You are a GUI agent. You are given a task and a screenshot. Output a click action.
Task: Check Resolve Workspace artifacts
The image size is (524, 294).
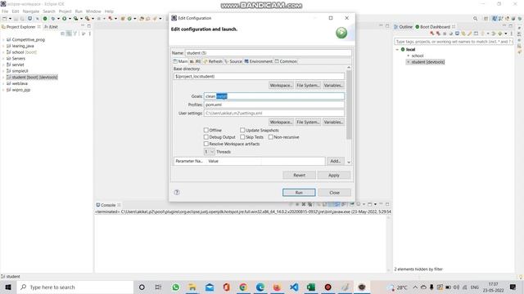(206, 144)
